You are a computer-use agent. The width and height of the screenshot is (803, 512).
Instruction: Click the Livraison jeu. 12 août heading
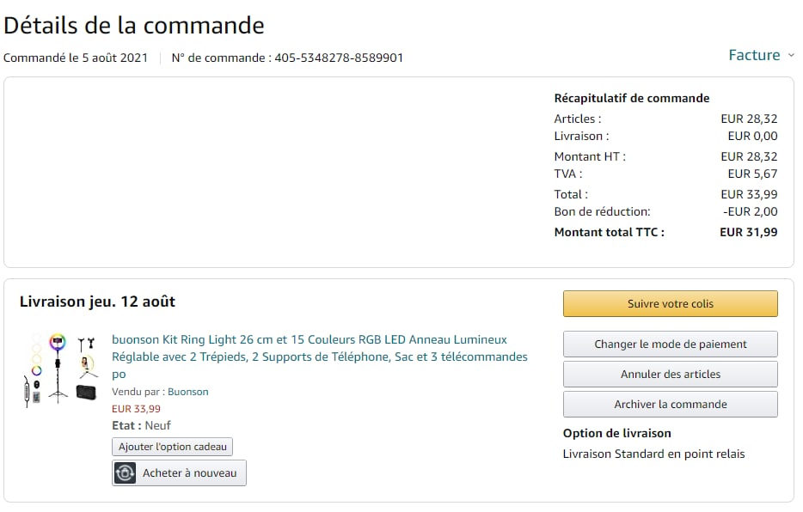[x=97, y=302]
